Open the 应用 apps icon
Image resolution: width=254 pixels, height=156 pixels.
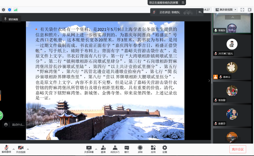point(153,149)
